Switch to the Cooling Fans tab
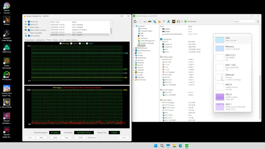 (x=40, y=40)
